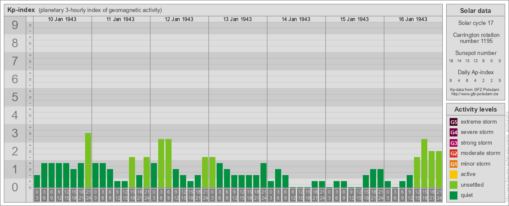Click the '12 15' time label under 13 Jan

[242, 195]
